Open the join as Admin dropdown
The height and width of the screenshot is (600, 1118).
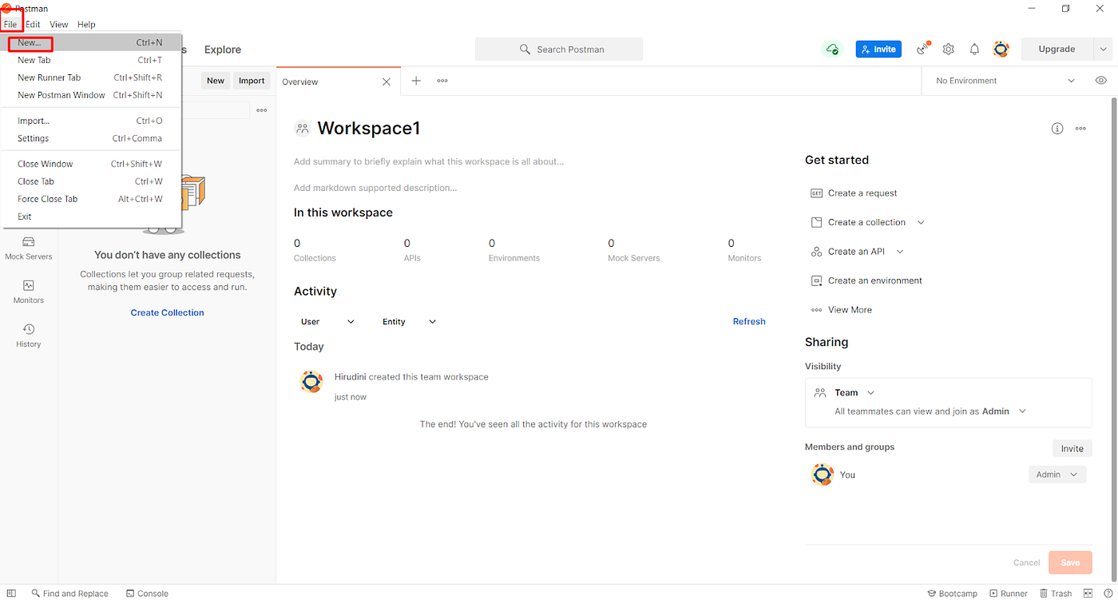pos(1004,411)
